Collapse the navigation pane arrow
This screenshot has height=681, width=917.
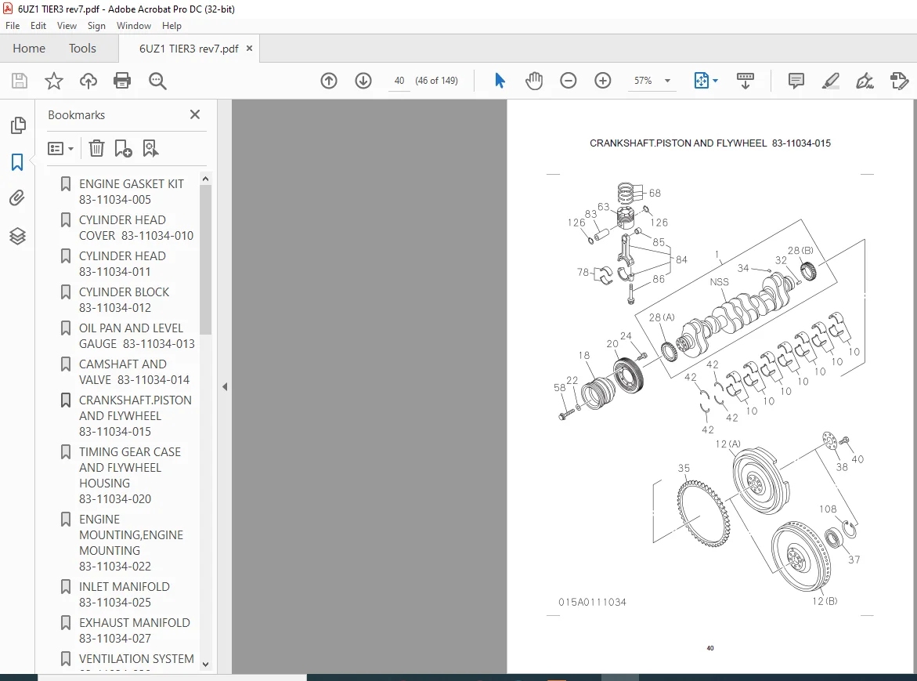(x=225, y=386)
